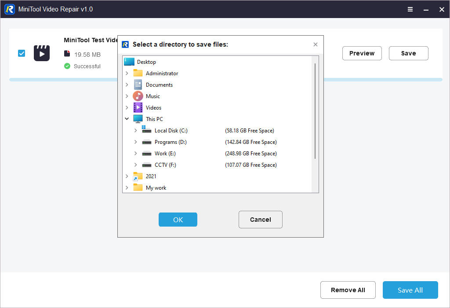Click the Programs (D:) drive icon
This screenshot has height=308, width=450.
point(147,142)
